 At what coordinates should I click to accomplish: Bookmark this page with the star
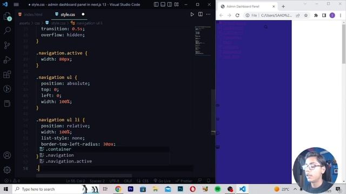pos(306,16)
